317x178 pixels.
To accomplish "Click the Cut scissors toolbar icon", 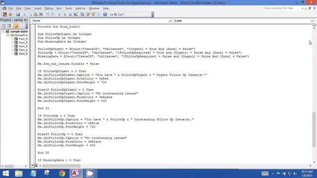I will pos(25,14).
